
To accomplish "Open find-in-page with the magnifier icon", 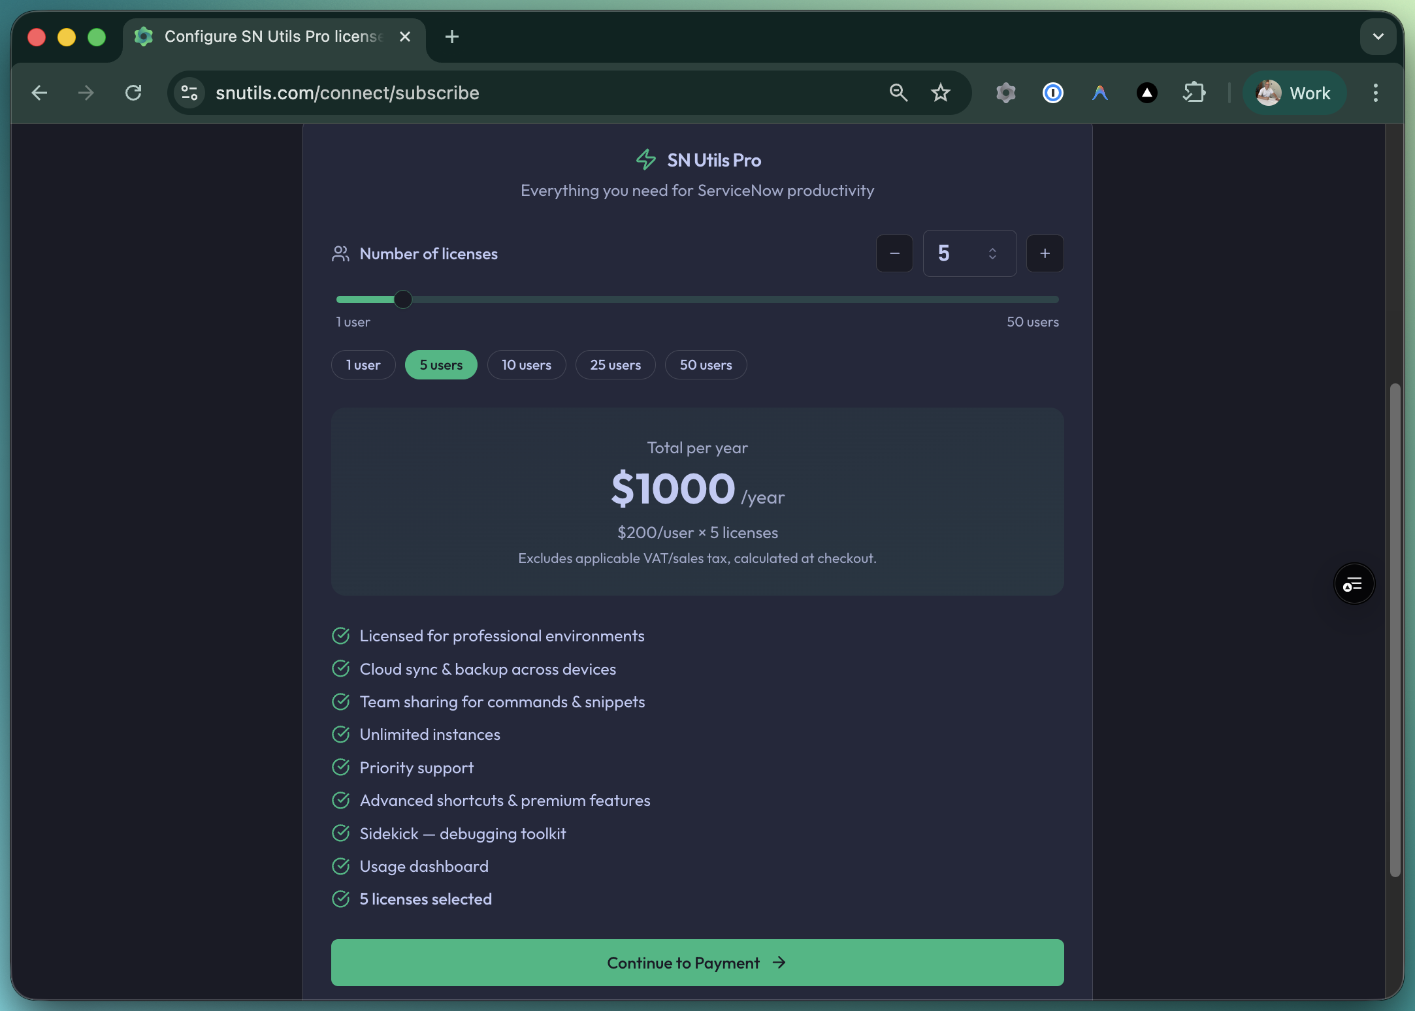I will click(898, 93).
